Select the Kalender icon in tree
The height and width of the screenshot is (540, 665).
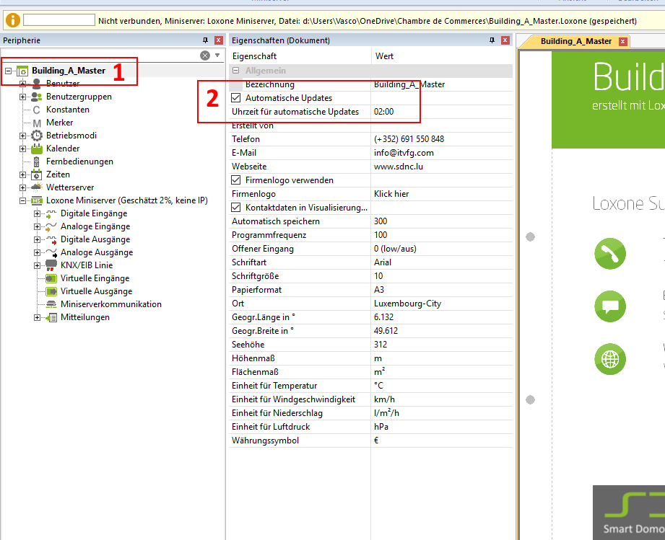pos(37,149)
